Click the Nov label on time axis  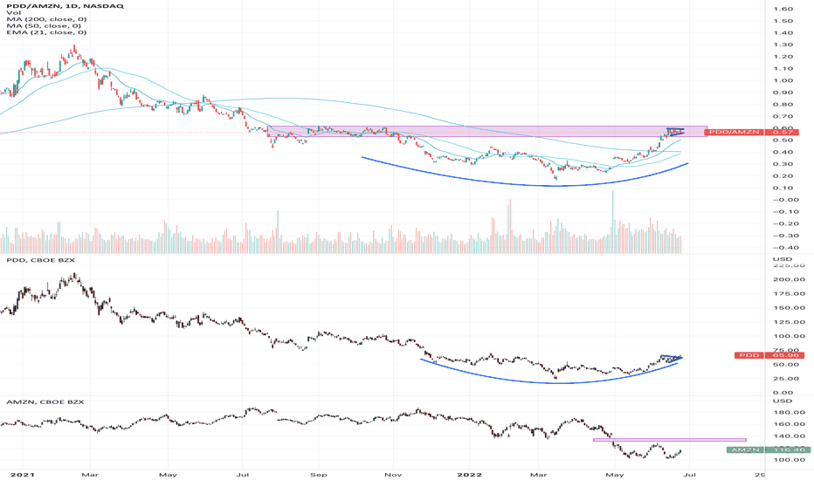click(393, 474)
